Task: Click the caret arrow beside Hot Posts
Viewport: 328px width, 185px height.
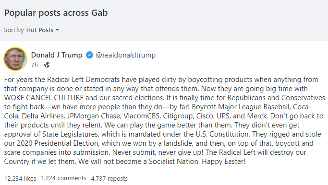Action: click(x=57, y=30)
